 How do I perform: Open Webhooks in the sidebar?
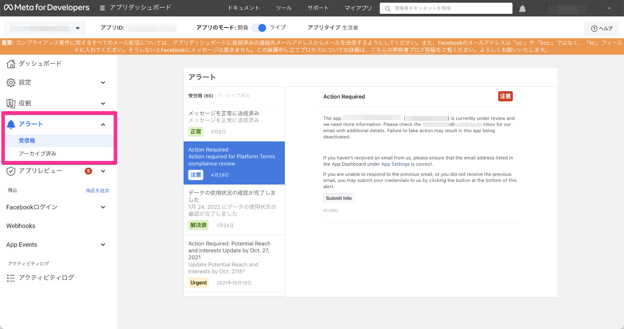21,226
